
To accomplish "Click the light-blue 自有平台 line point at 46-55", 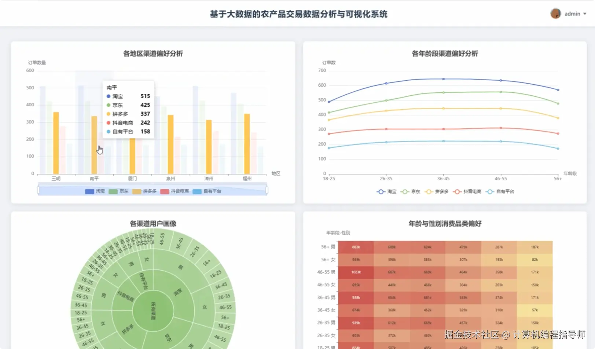I will coord(501,141).
